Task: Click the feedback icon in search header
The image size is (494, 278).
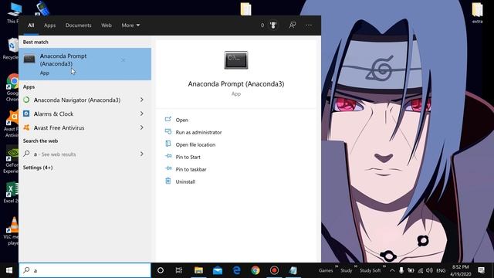Action: [293, 25]
